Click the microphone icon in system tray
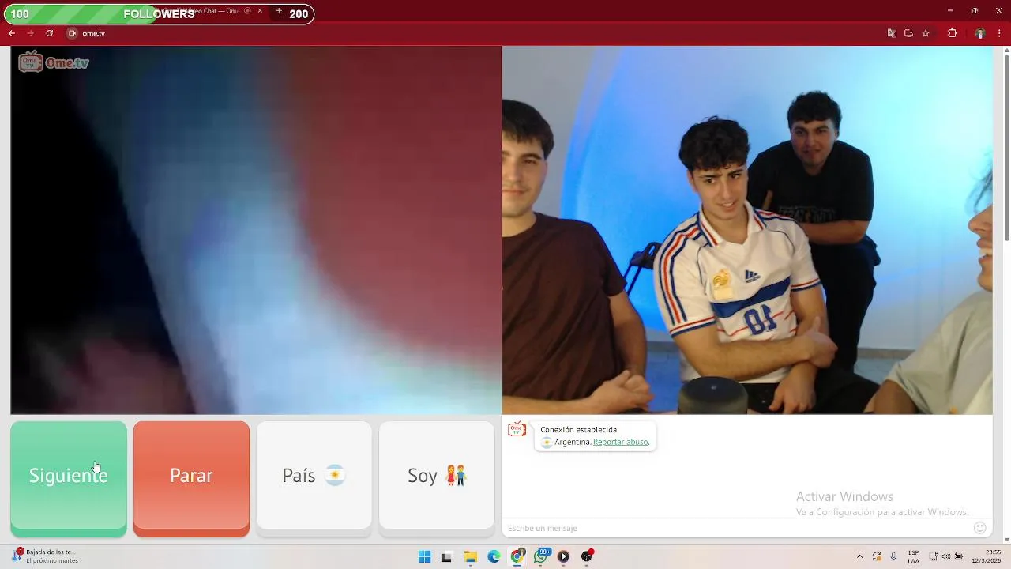The width and height of the screenshot is (1011, 569). (893, 556)
